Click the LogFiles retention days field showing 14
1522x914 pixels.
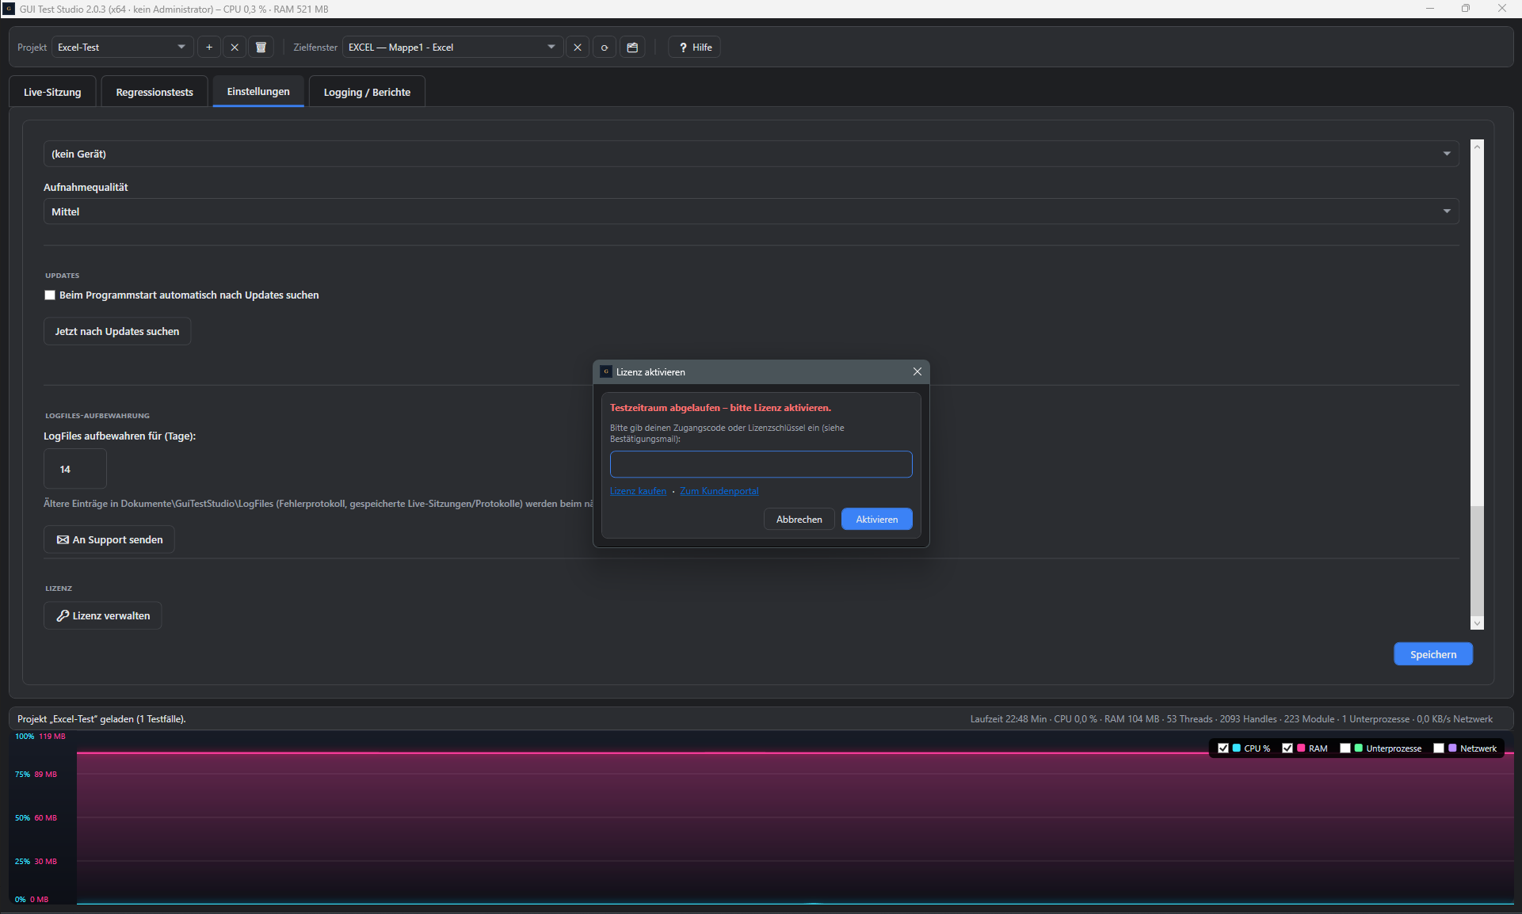(x=75, y=469)
